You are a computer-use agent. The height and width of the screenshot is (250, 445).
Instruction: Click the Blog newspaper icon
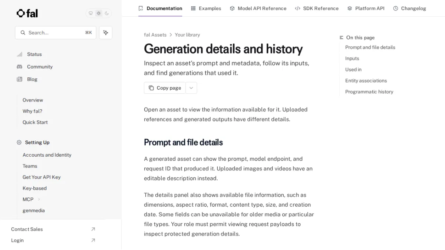click(19, 79)
